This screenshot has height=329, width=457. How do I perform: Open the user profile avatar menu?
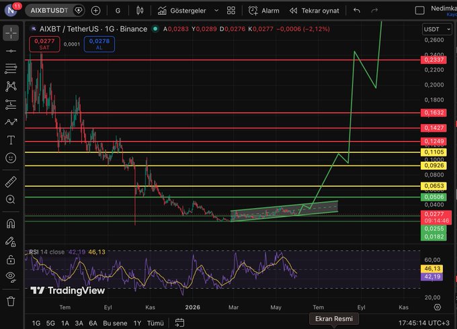click(x=11, y=11)
